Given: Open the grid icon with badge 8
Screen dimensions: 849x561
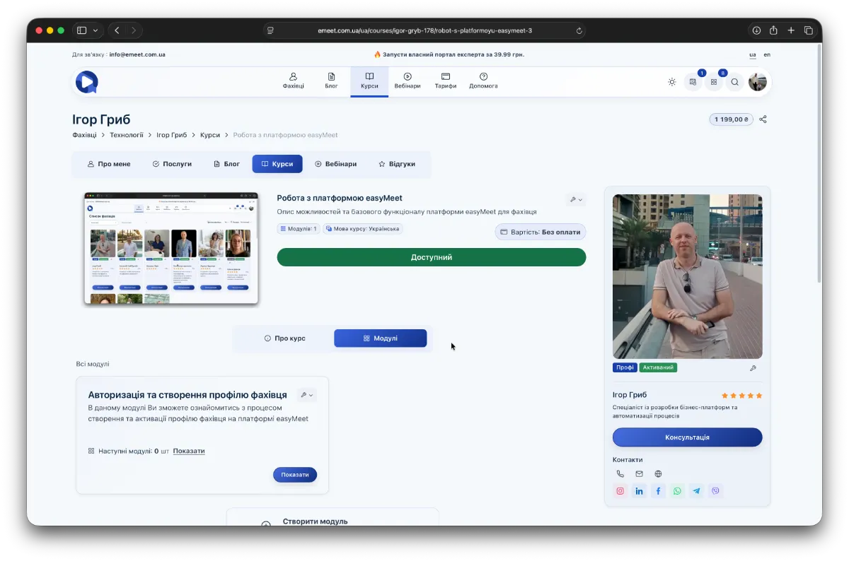Looking at the screenshot, I should pos(714,82).
